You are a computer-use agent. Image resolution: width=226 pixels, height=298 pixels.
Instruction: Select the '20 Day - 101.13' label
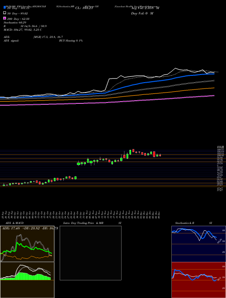[x=18, y=8]
